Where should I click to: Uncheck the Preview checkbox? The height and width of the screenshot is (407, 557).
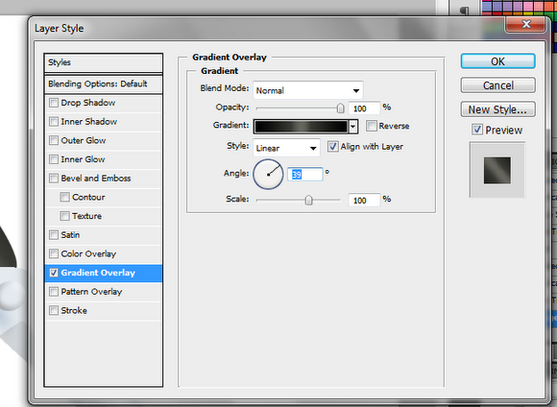point(476,130)
